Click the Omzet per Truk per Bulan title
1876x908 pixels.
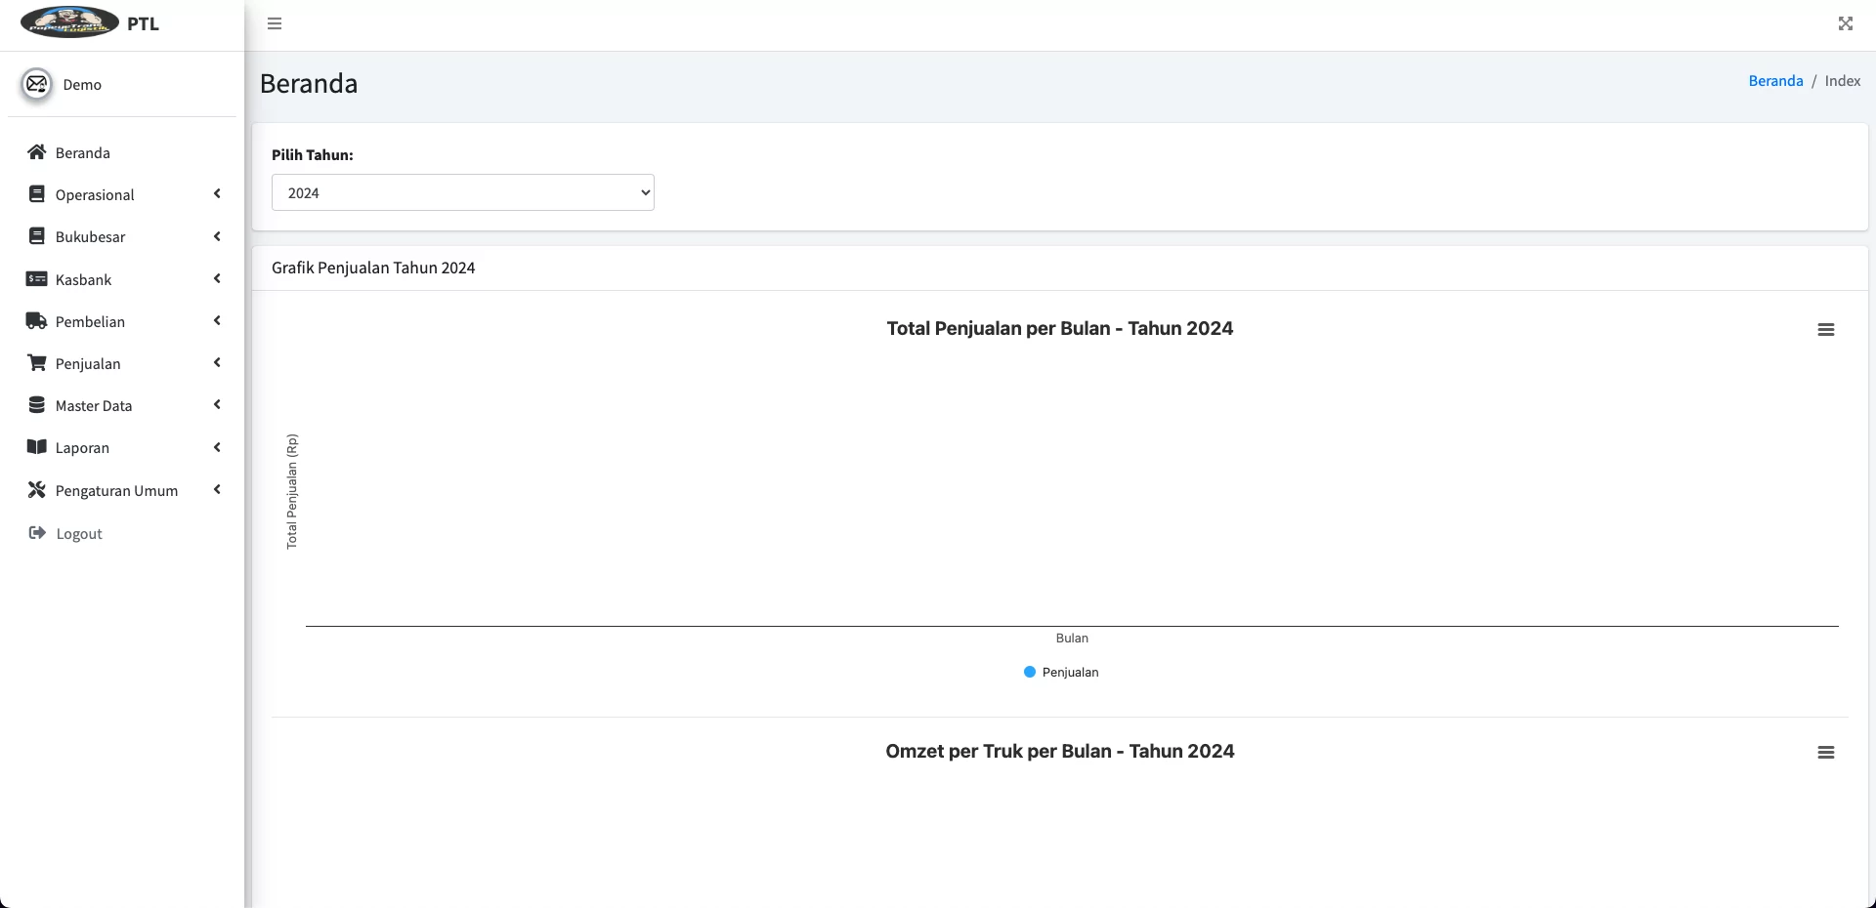point(1060,752)
